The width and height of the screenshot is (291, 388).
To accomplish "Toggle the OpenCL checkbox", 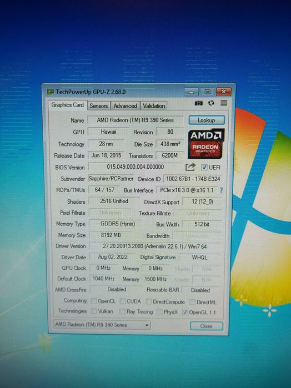I will 94,301.
